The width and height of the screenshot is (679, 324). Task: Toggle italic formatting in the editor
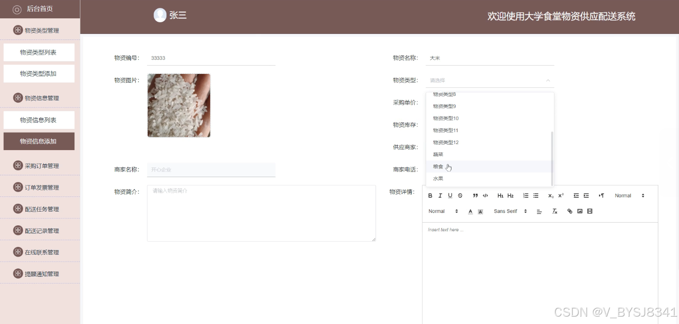coord(440,196)
